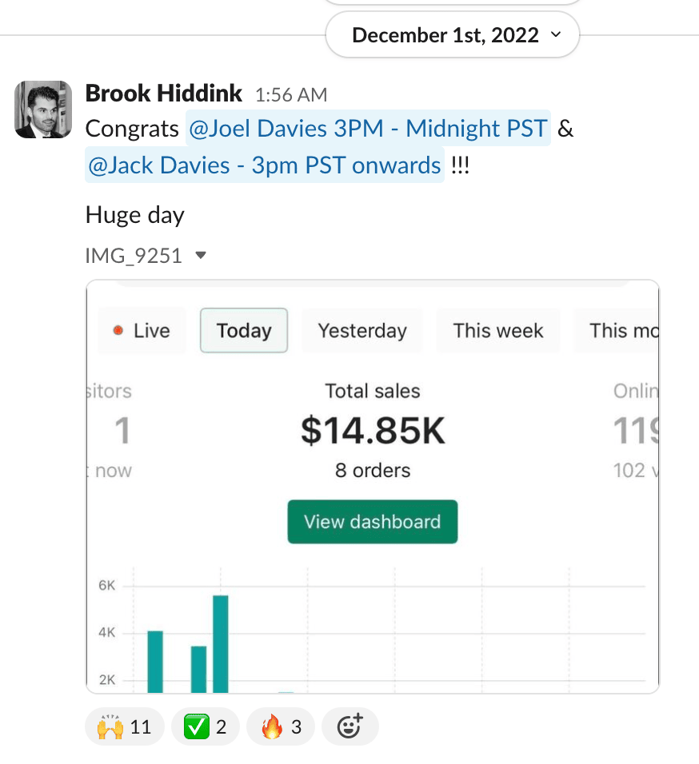699x764 pixels.
Task: Click the Jack Davies mention
Action: 265,165
